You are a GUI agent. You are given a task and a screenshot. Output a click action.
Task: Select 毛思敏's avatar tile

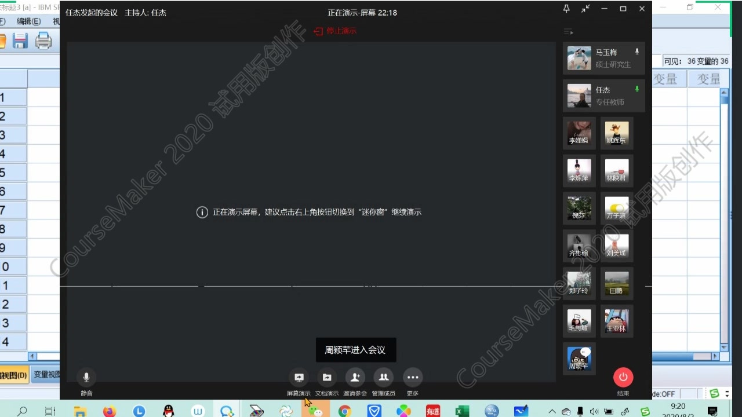tap(579, 321)
